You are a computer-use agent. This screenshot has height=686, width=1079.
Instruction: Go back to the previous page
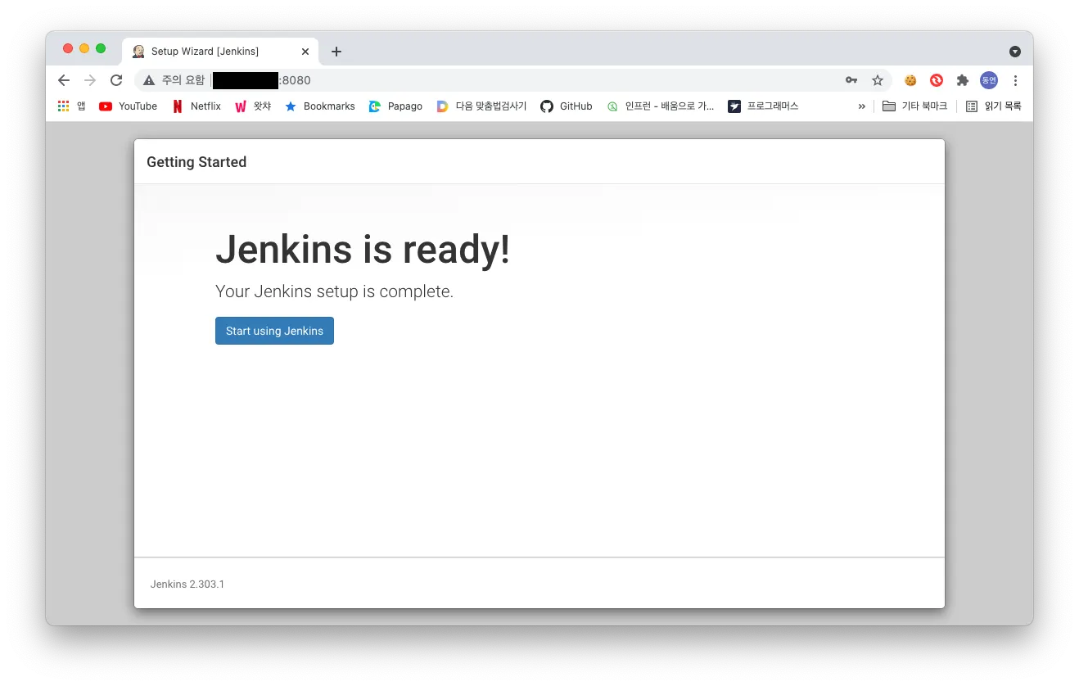64,80
